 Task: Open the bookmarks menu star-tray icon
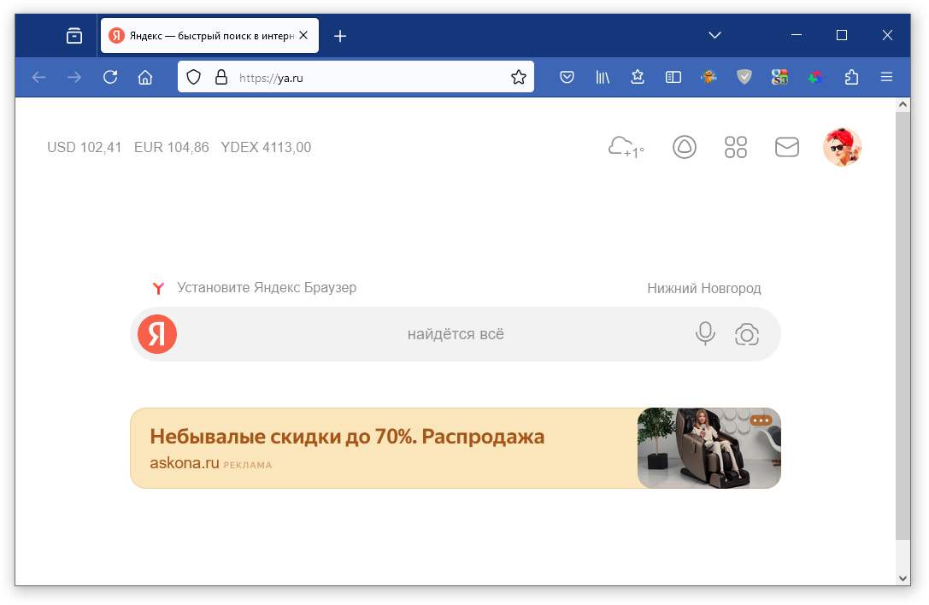tap(638, 77)
